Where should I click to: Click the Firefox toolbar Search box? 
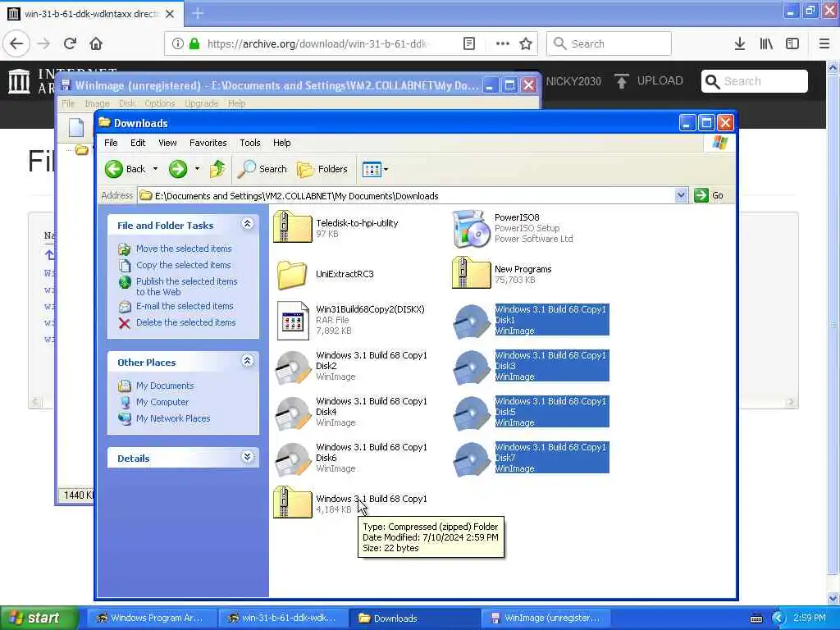pos(609,43)
